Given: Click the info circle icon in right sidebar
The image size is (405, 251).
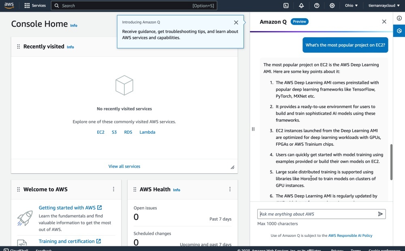Looking at the screenshot, I should coord(399,18).
